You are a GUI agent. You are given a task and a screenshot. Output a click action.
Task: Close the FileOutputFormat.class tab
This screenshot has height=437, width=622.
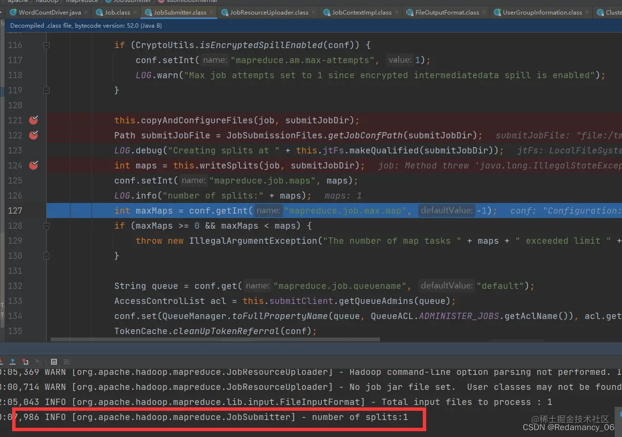coord(484,13)
